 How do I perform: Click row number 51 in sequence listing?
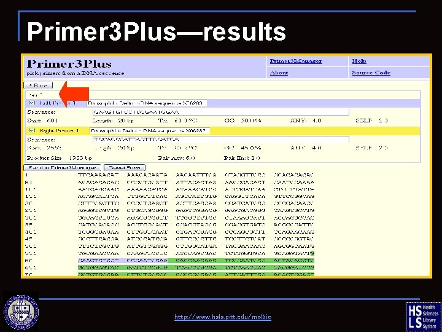[x=28, y=182]
